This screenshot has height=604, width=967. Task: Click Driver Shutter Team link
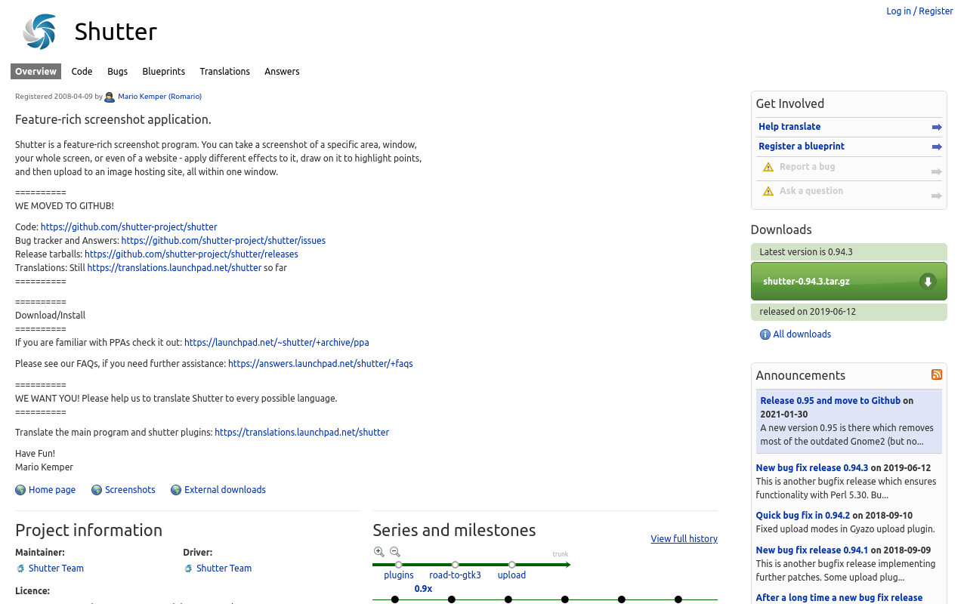224,569
